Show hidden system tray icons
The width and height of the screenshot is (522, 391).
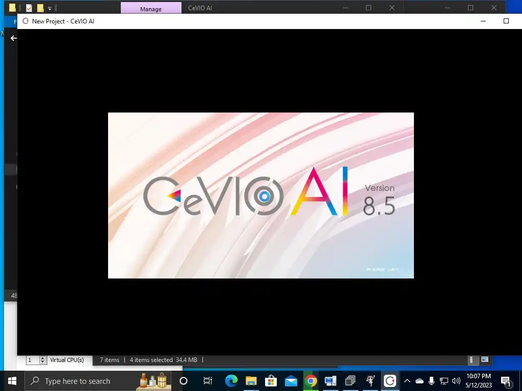(x=407, y=381)
